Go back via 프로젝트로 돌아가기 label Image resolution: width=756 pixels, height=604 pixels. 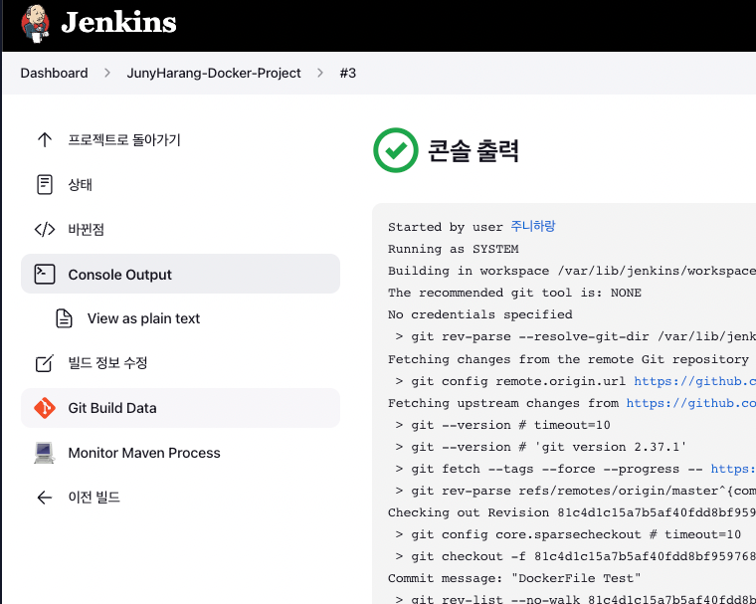tap(124, 140)
